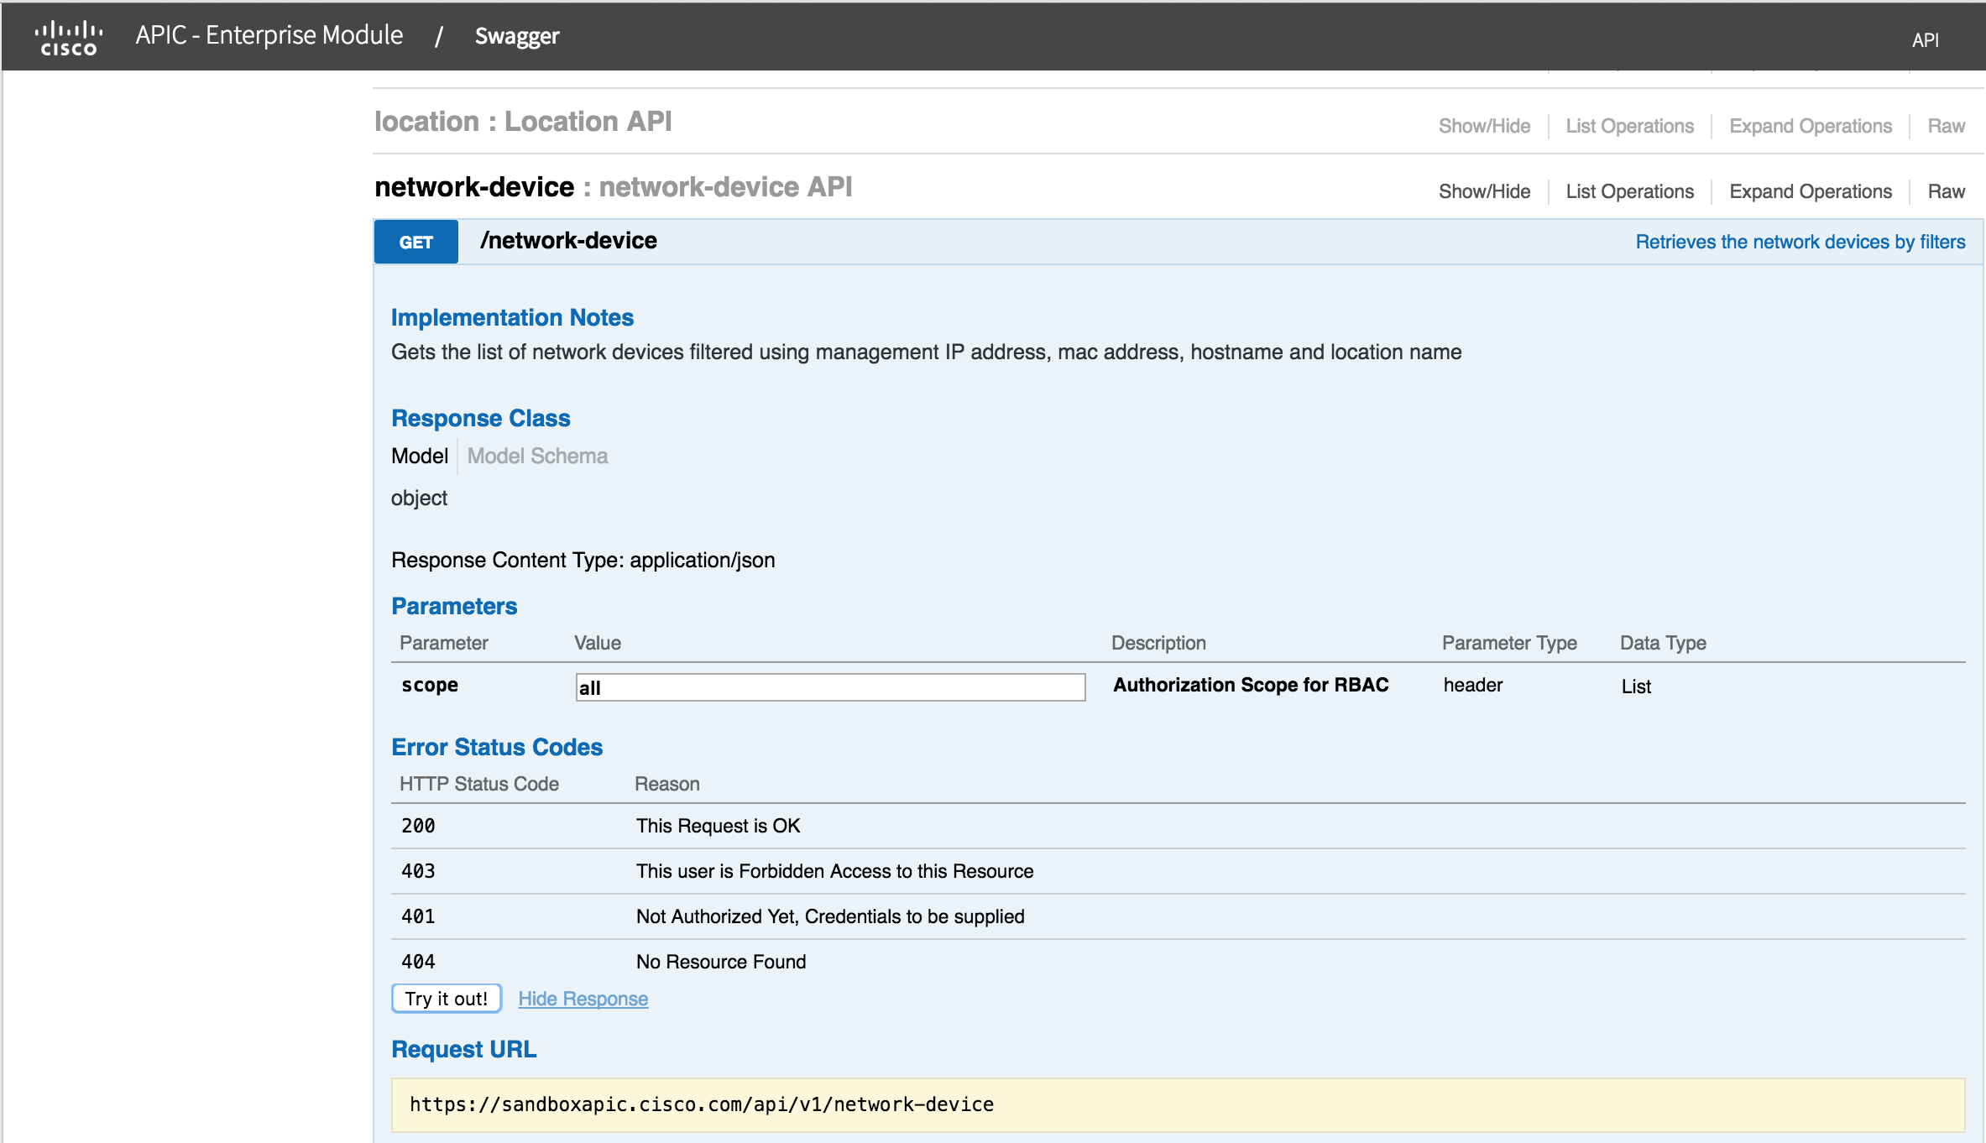Image resolution: width=1986 pixels, height=1143 pixels.
Task: Click the 'List' data type cell
Action: [1636, 686]
